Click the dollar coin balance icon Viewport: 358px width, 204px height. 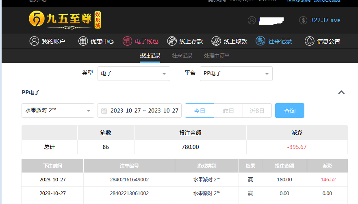point(303,20)
